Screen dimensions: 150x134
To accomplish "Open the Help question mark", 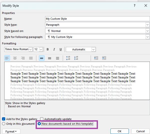I will coord(135,5).
